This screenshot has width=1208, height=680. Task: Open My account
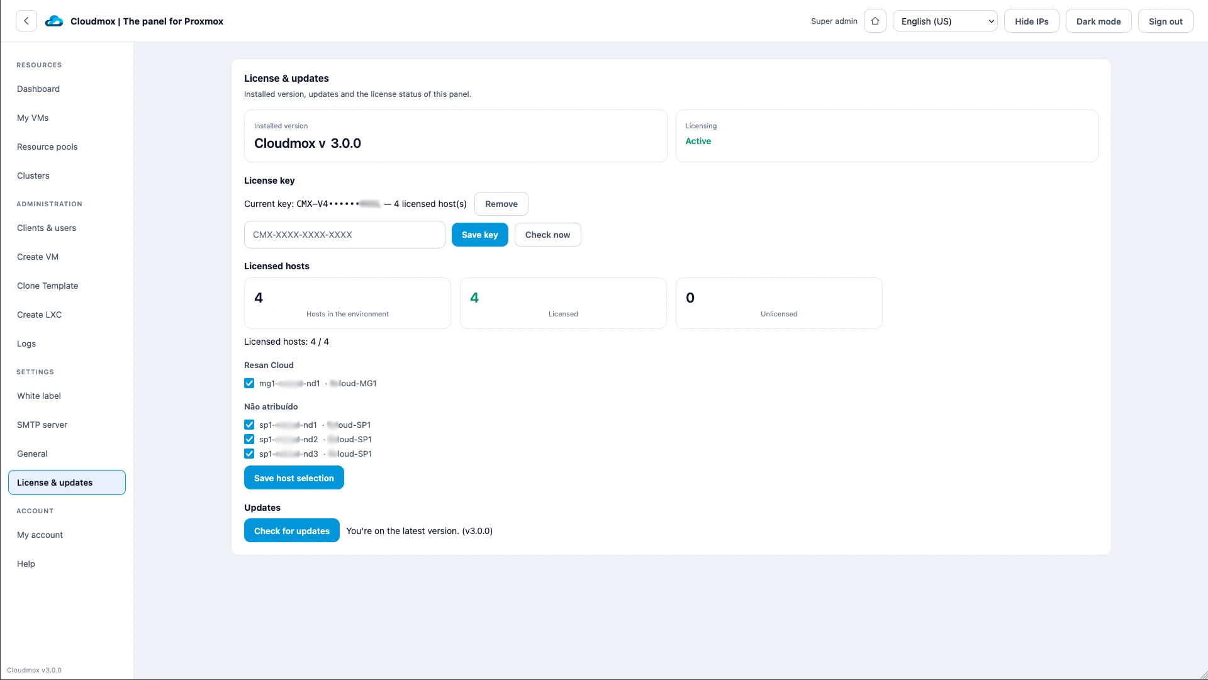67,535
